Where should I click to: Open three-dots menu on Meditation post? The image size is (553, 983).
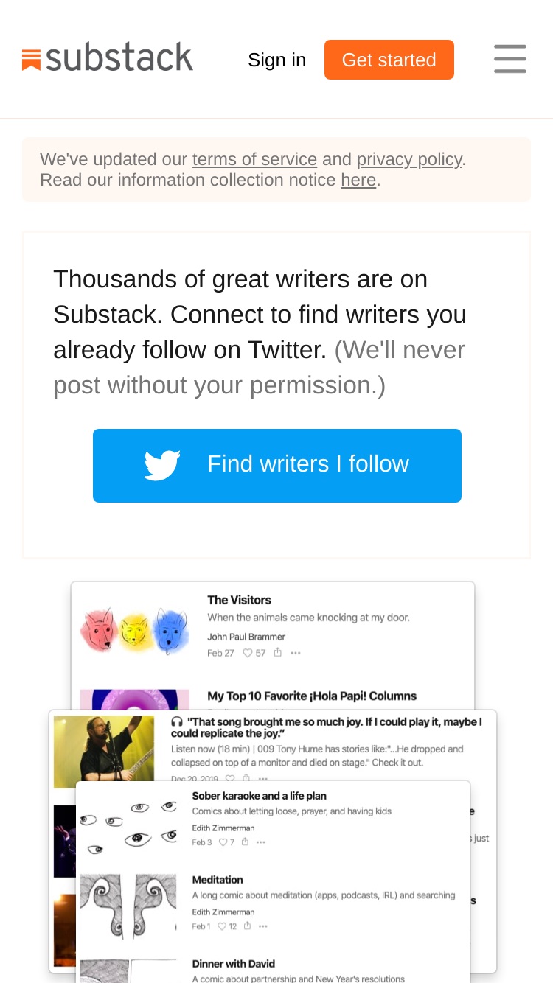tap(262, 926)
